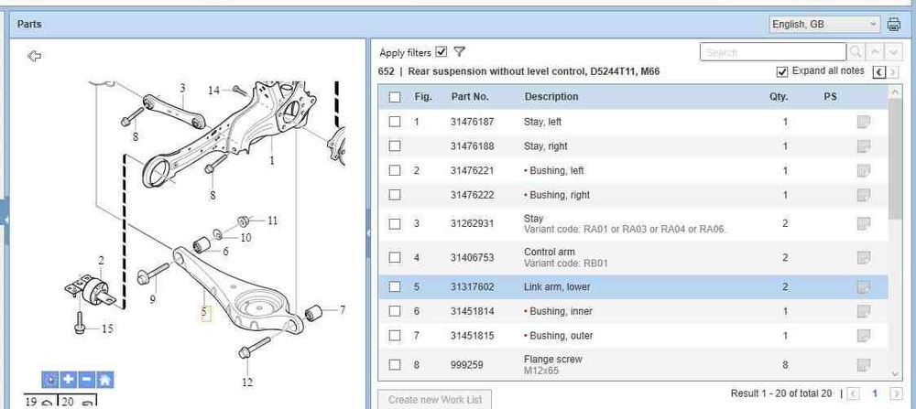Collapse the left side panel handle
The image size is (916, 409).
(5, 220)
